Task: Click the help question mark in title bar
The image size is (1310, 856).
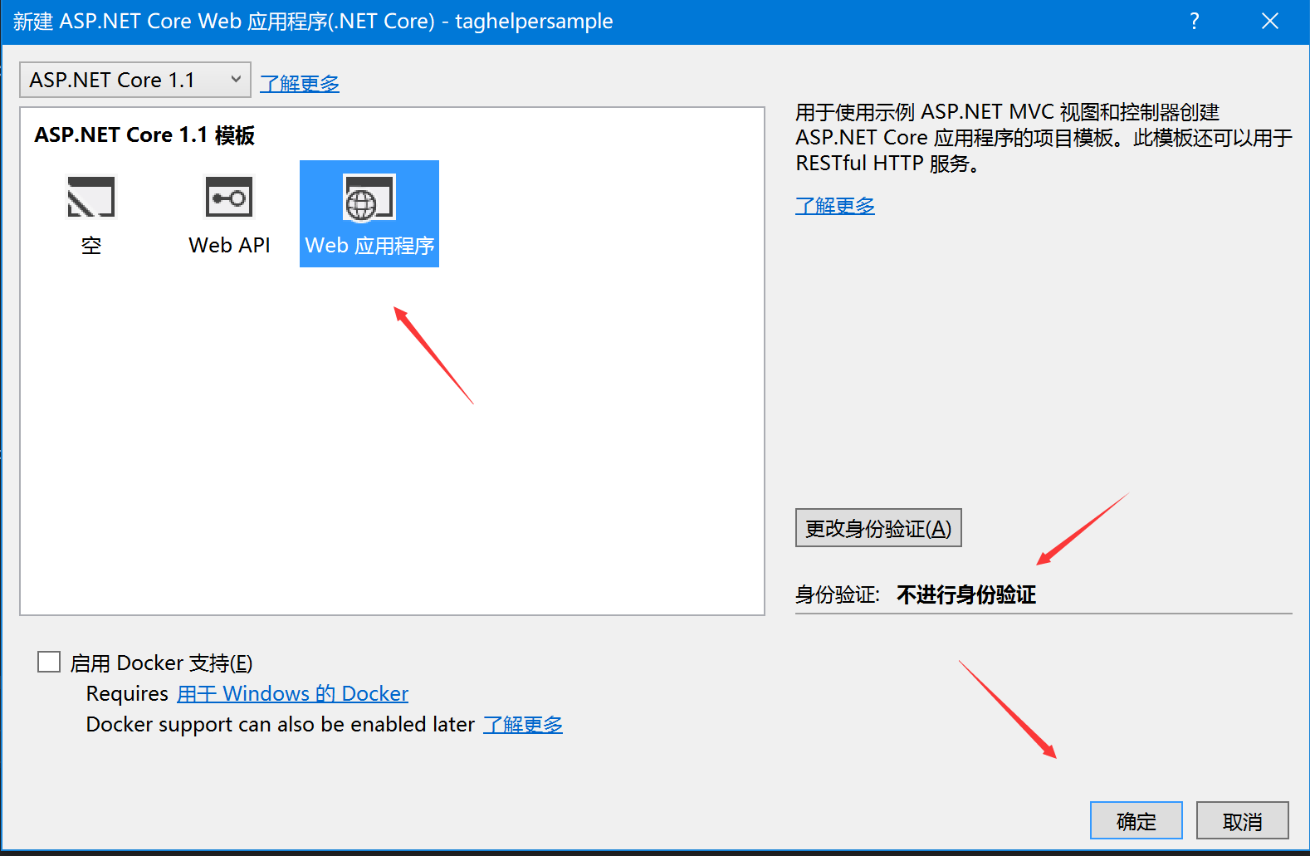Action: pyautogui.click(x=1194, y=22)
